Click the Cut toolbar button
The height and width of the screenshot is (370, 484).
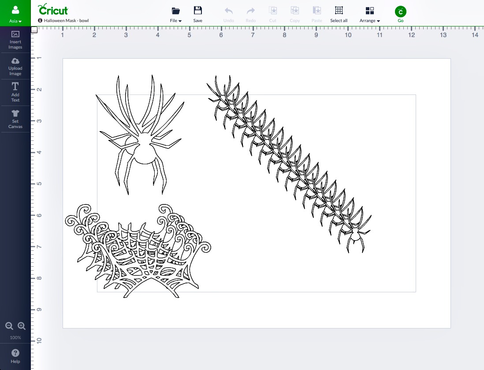[272, 14]
